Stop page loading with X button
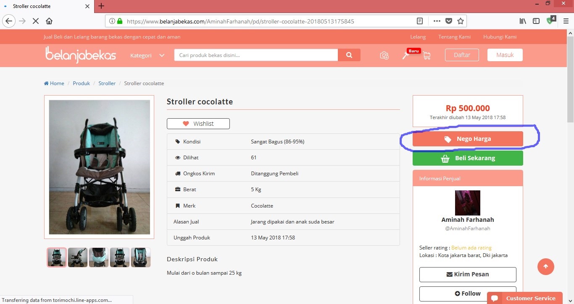 tap(36, 21)
